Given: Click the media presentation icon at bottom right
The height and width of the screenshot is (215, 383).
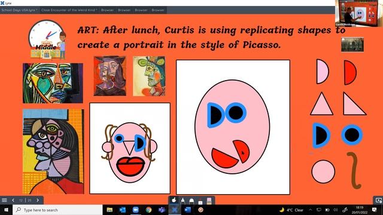Looking at the screenshot, I should [x=378, y=201].
